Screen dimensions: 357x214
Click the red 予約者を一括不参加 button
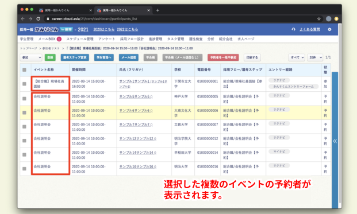click(223, 57)
